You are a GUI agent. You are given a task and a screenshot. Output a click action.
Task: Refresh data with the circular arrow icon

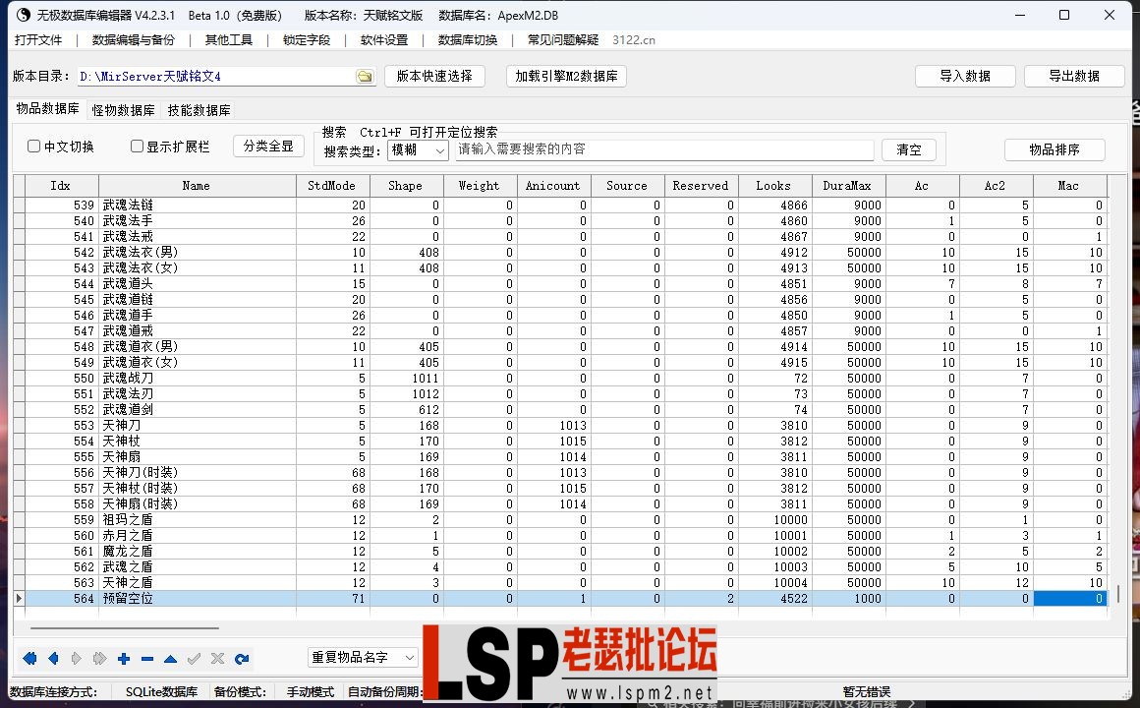click(241, 659)
